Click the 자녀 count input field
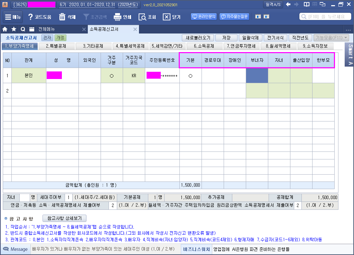This screenshot has height=255, width=354. pyautogui.click(x=25, y=198)
